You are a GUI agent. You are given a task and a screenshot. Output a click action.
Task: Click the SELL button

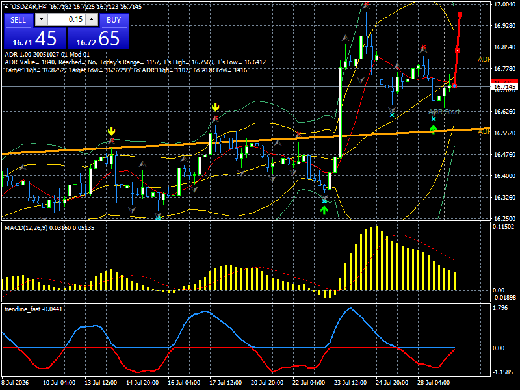point(18,20)
